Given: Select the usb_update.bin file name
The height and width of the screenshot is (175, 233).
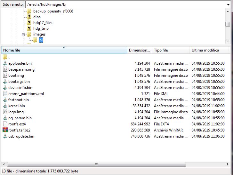Looking at the screenshot, I should (x=21, y=136).
